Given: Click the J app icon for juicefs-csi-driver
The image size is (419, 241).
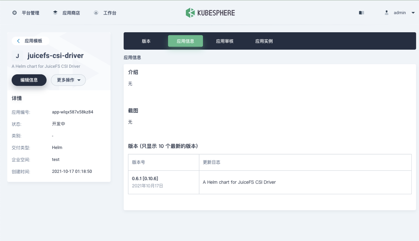Looking at the screenshot, I should coord(17,56).
